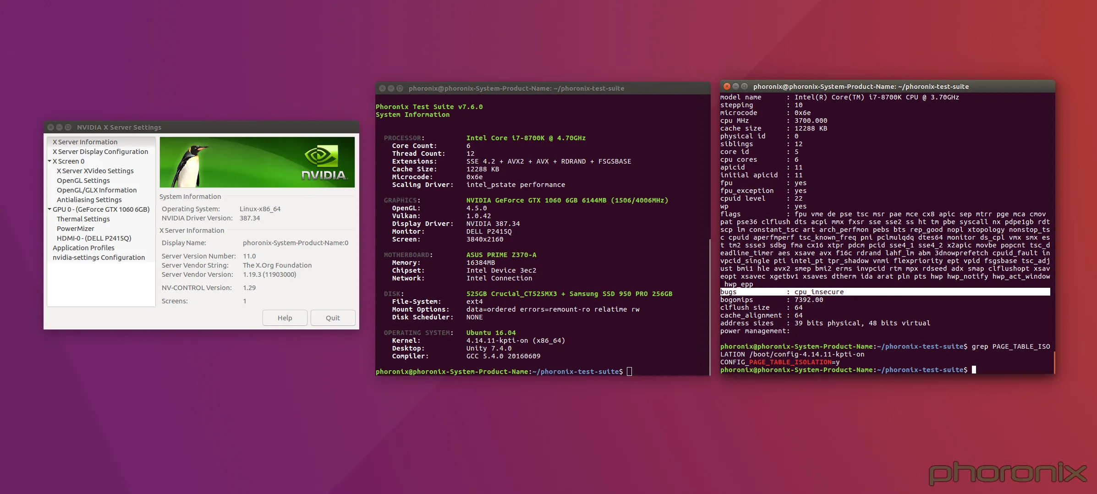Click 'Ubuntu 16.04' operating system line
1097x494 pixels.
coord(491,333)
